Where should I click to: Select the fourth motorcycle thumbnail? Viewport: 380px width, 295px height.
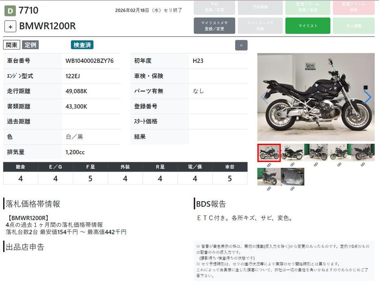[x=339, y=153]
